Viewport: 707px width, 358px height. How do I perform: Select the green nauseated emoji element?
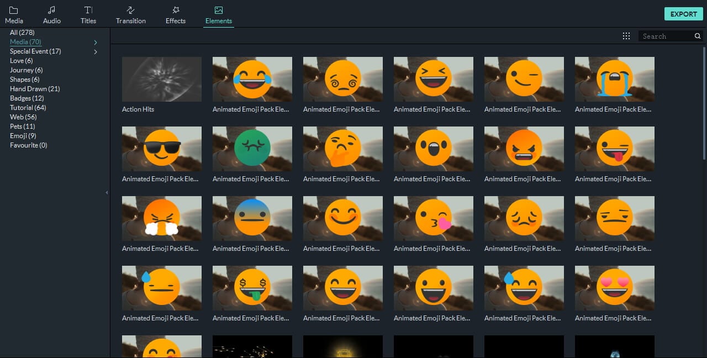point(252,149)
